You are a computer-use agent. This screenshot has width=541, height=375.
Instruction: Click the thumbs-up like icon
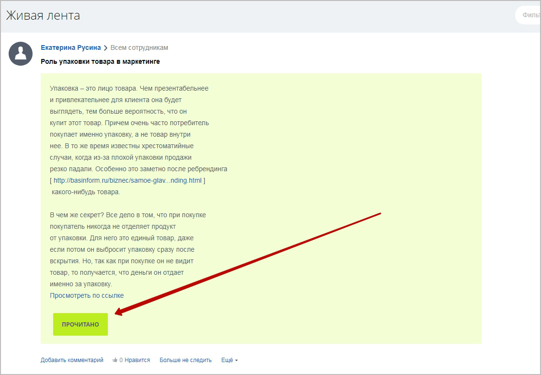[115, 360]
